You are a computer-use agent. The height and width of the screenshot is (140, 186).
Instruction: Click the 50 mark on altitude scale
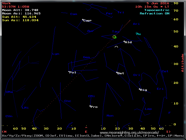click(x=176, y=31)
